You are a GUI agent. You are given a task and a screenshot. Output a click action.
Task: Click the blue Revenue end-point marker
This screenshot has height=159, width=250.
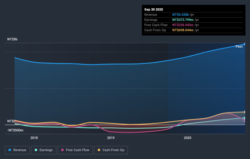[245, 44]
